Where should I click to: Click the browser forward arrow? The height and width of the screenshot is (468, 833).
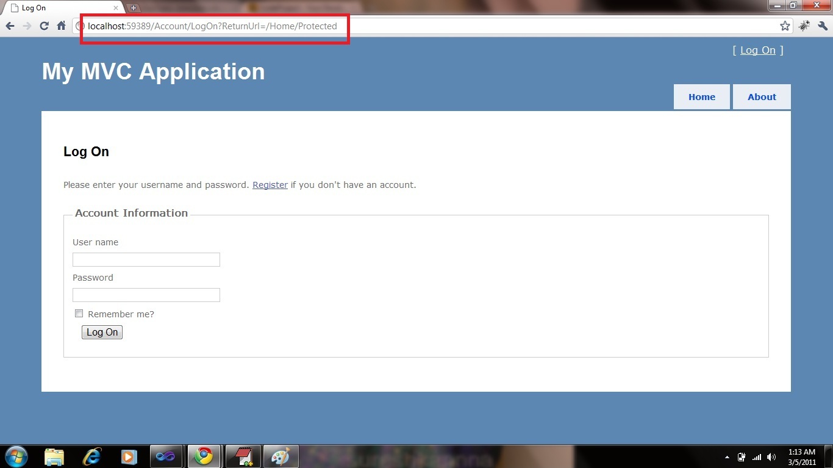point(27,26)
